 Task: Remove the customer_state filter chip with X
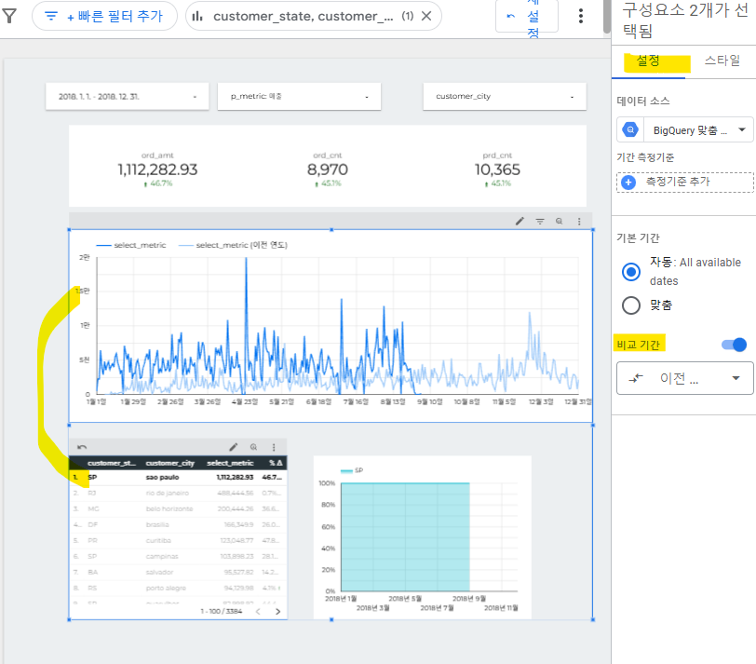point(426,16)
